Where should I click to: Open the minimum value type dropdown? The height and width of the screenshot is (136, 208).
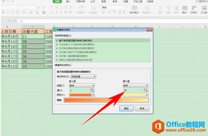tap(82, 86)
